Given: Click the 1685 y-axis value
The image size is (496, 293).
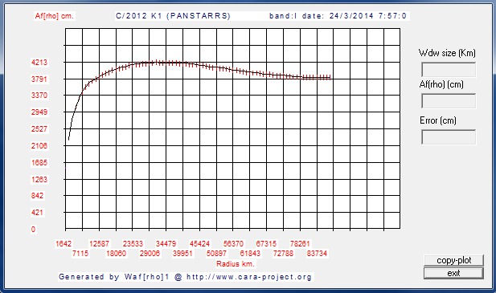Looking at the screenshot, I should tap(39, 163).
